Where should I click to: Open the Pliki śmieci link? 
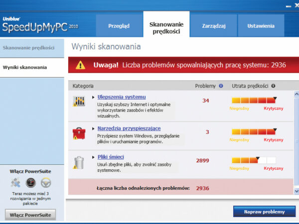(111, 157)
